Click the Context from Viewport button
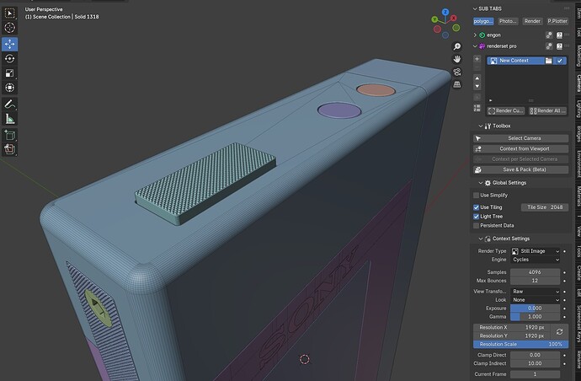This screenshot has width=581, height=381. pyautogui.click(x=521, y=148)
